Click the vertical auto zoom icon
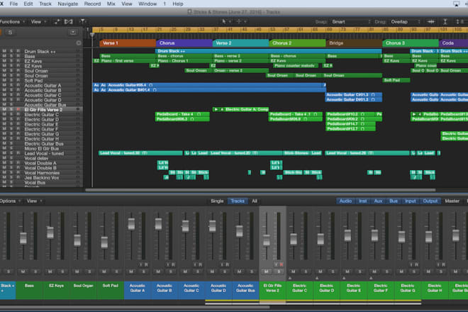The image size is (468, 312). (x=445, y=21)
